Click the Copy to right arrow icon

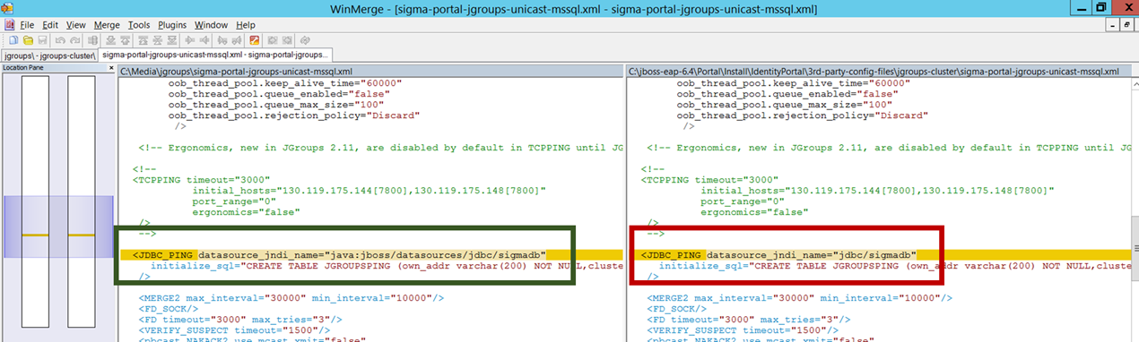pos(189,40)
